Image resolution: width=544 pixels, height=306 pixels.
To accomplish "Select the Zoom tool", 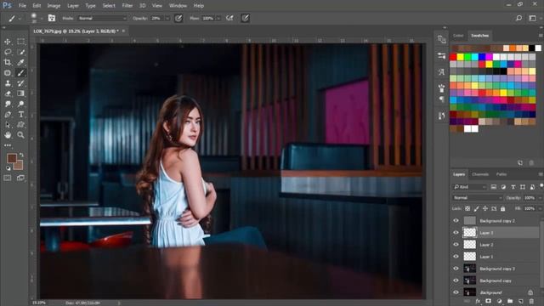I will coord(20,135).
